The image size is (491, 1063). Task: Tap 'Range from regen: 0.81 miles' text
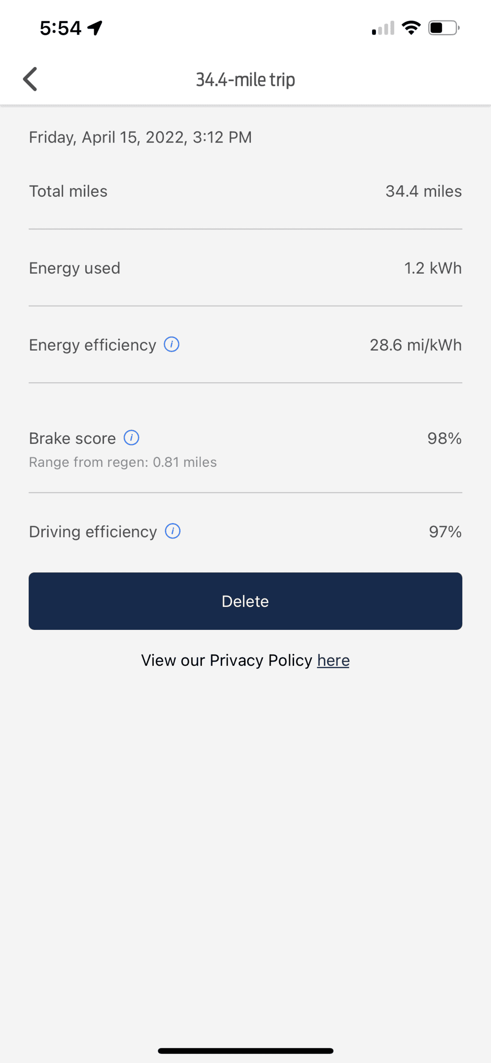pos(123,462)
